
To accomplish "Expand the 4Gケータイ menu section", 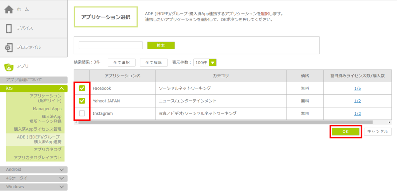I will point(61,178).
